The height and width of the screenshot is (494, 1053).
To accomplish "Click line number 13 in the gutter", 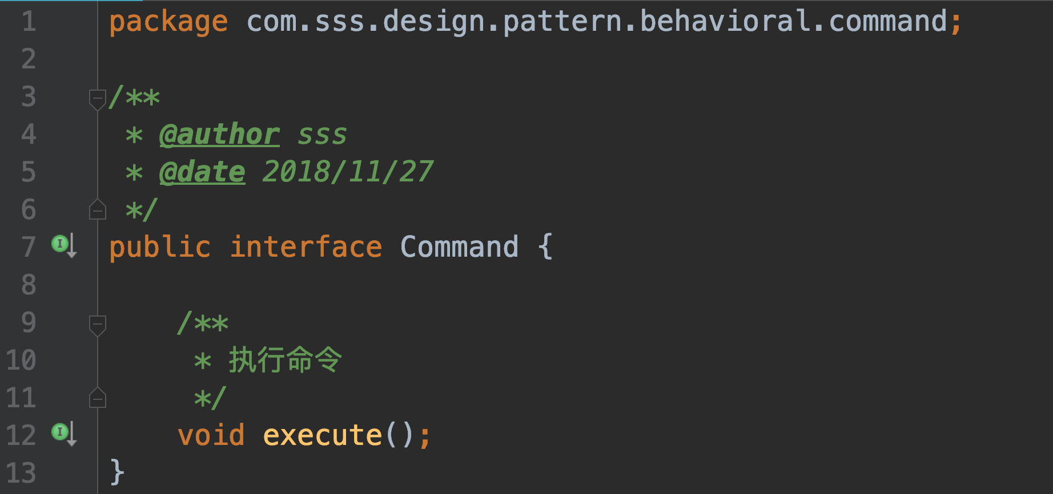I will pos(21,473).
